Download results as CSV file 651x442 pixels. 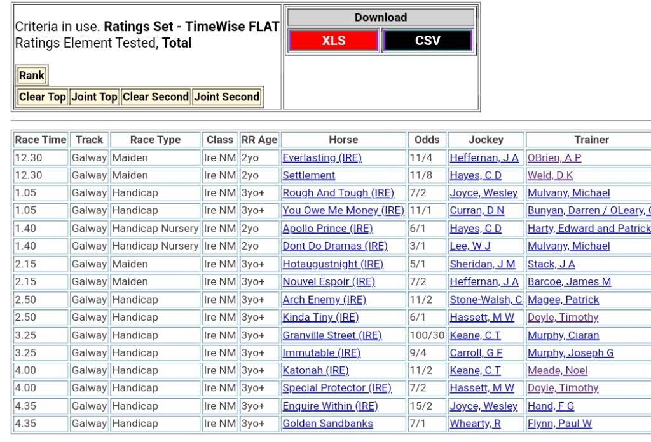[x=427, y=41]
